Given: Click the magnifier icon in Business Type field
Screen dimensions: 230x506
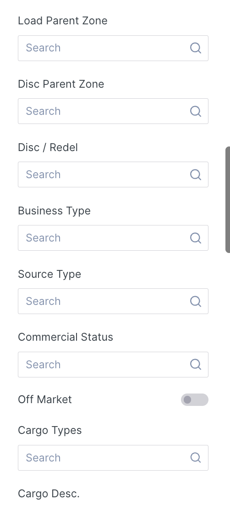Looking at the screenshot, I should 196,238.
